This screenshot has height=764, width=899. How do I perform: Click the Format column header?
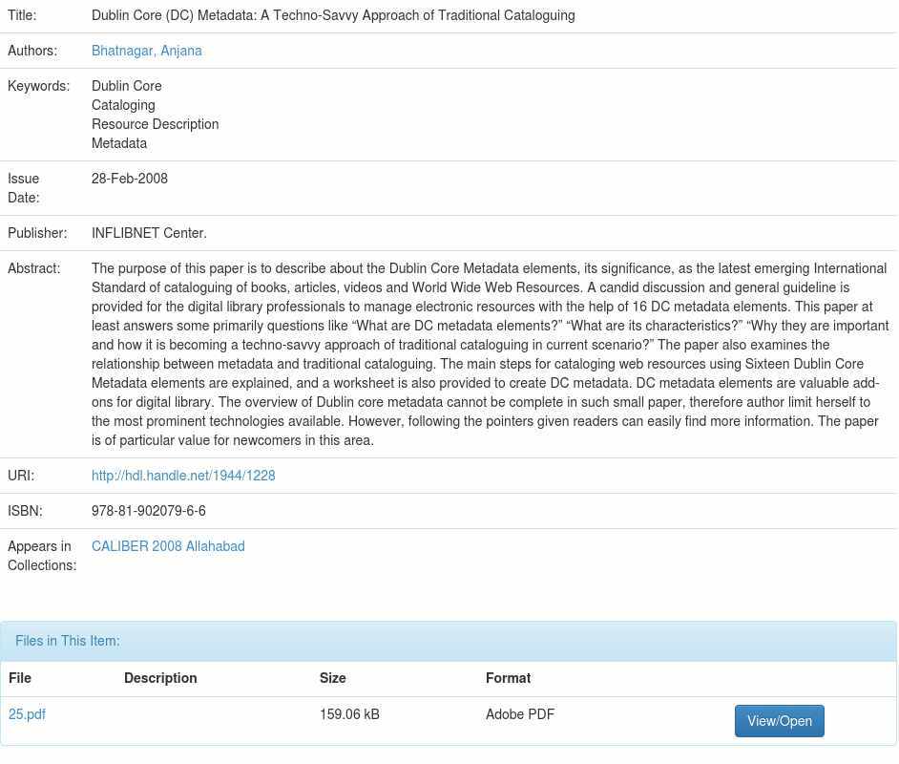click(508, 678)
